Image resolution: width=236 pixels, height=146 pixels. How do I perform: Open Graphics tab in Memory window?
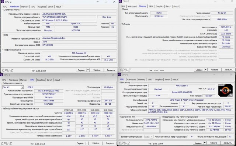(160, 6)
